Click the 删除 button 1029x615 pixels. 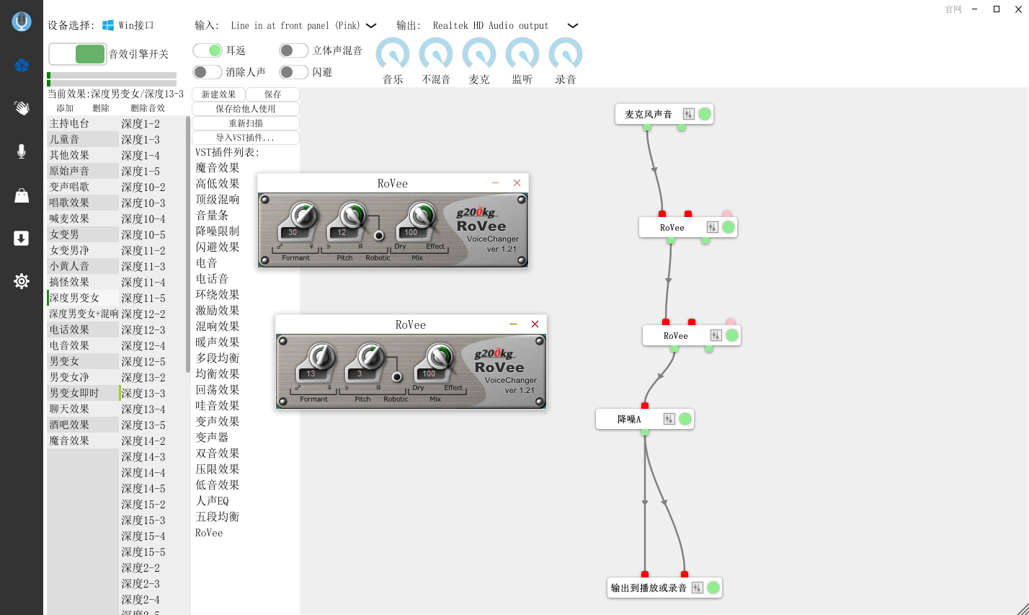click(101, 108)
